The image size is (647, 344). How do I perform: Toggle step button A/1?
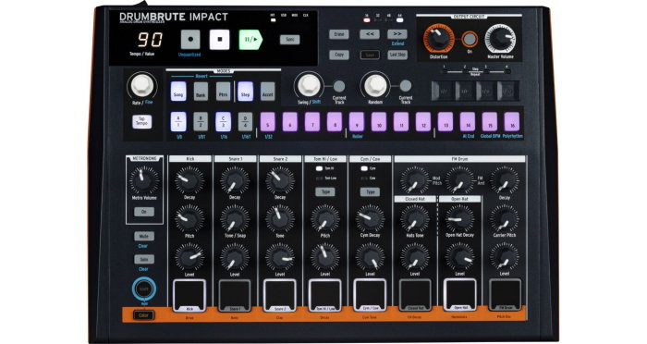[x=178, y=122]
